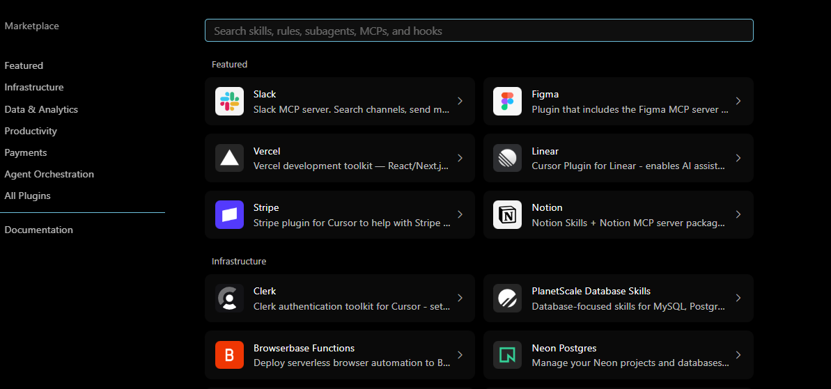
Task: Expand the Browserbase Functions chevron
Action: (460, 355)
